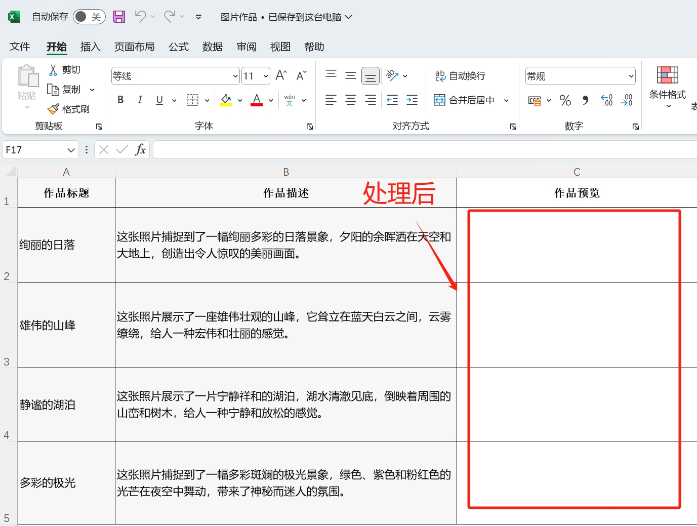
Task: Toggle underline formatting
Action: click(159, 100)
